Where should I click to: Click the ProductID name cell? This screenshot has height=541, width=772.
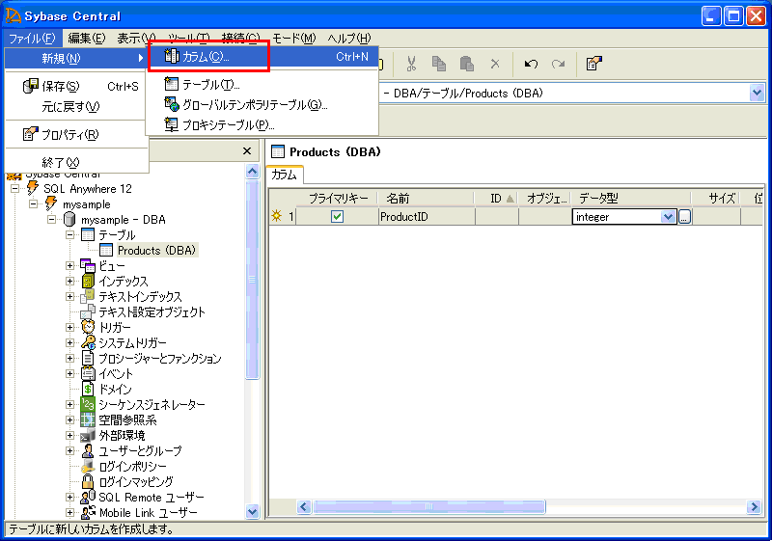coord(425,217)
